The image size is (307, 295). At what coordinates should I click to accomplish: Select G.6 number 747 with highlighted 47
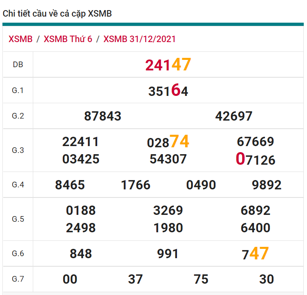coord(255,254)
